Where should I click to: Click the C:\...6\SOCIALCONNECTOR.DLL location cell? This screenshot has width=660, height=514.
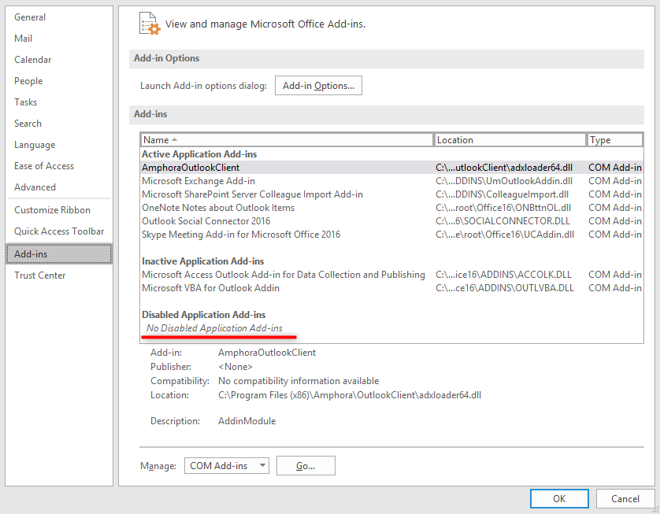click(x=502, y=221)
